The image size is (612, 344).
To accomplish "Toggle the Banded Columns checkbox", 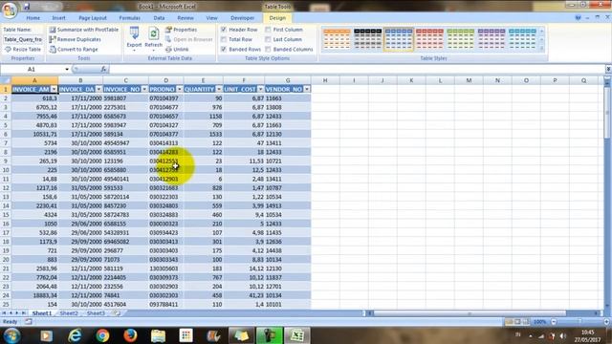I will point(268,50).
